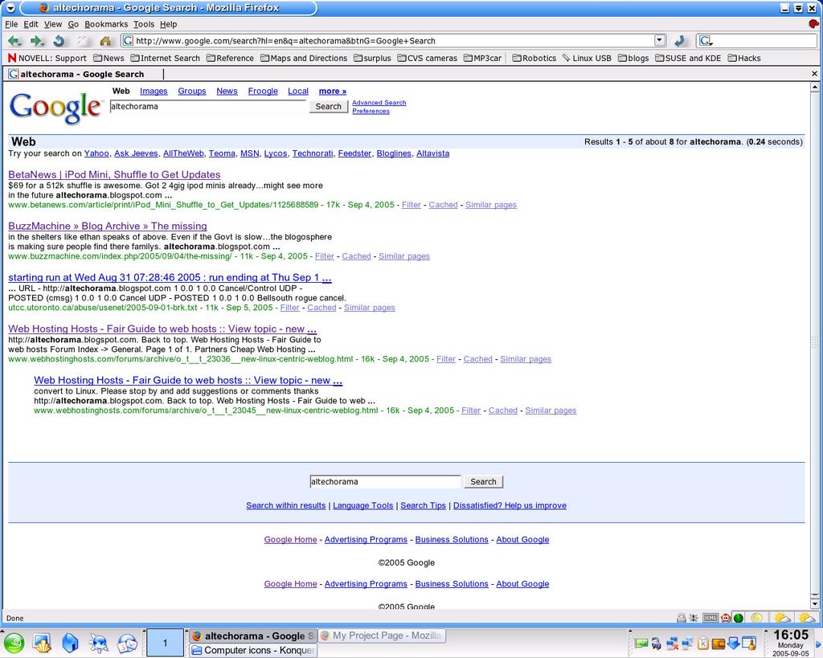Open the KWallet wallet tray icon
This screenshot has height=658, width=823.
718,644
